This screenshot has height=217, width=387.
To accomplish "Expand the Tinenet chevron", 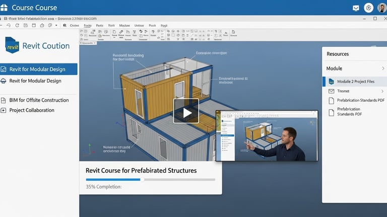I will click(x=382, y=91).
